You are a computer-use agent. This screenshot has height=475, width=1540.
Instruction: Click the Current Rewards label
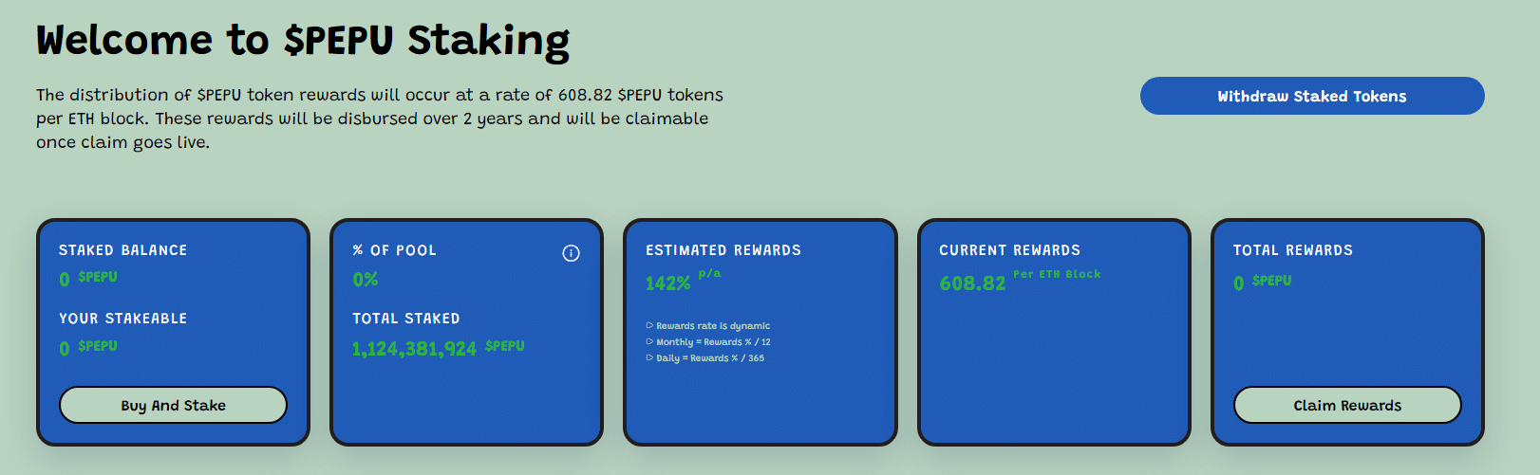pyautogui.click(x=1009, y=250)
